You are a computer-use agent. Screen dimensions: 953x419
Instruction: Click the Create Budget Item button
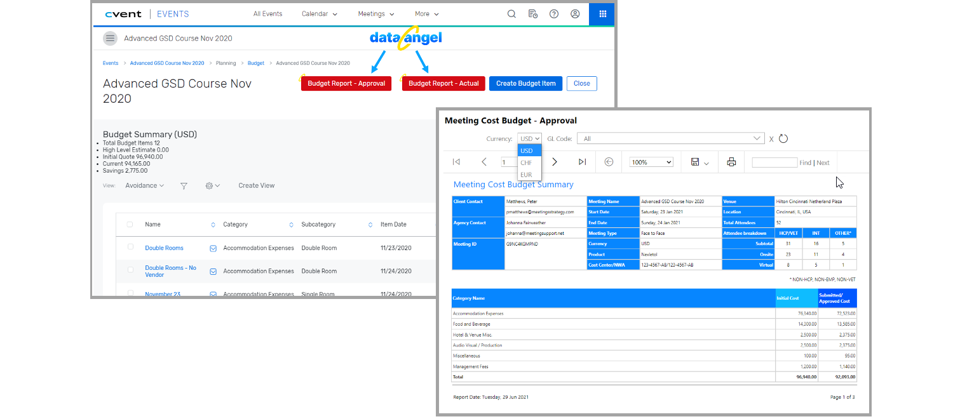coord(525,83)
